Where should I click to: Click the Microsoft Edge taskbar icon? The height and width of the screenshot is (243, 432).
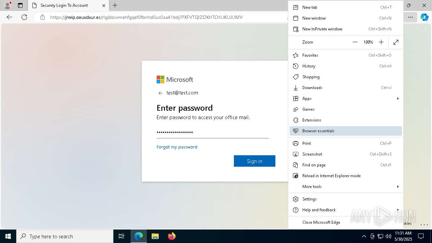pyautogui.click(x=139, y=236)
